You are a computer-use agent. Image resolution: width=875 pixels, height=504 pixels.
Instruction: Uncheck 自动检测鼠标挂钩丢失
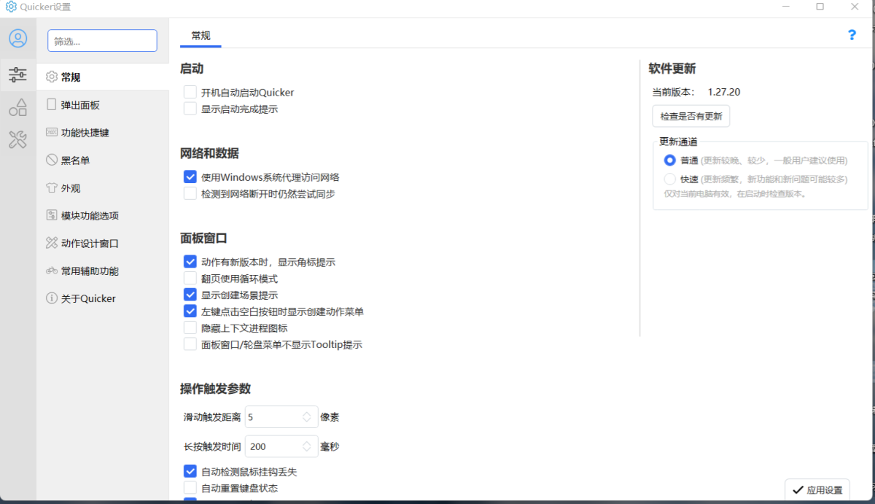pos(190,472)
